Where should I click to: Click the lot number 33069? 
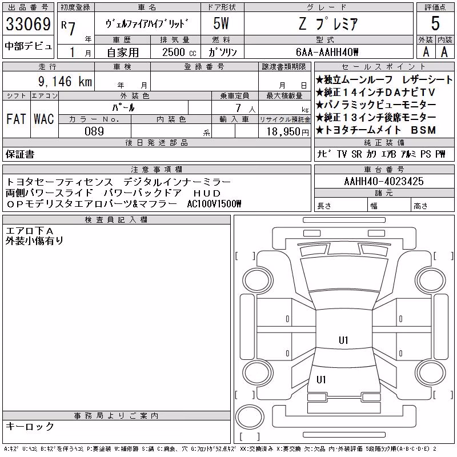(28, 23)
